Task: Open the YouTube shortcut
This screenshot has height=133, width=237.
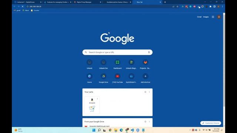Action: click(117, 78)
